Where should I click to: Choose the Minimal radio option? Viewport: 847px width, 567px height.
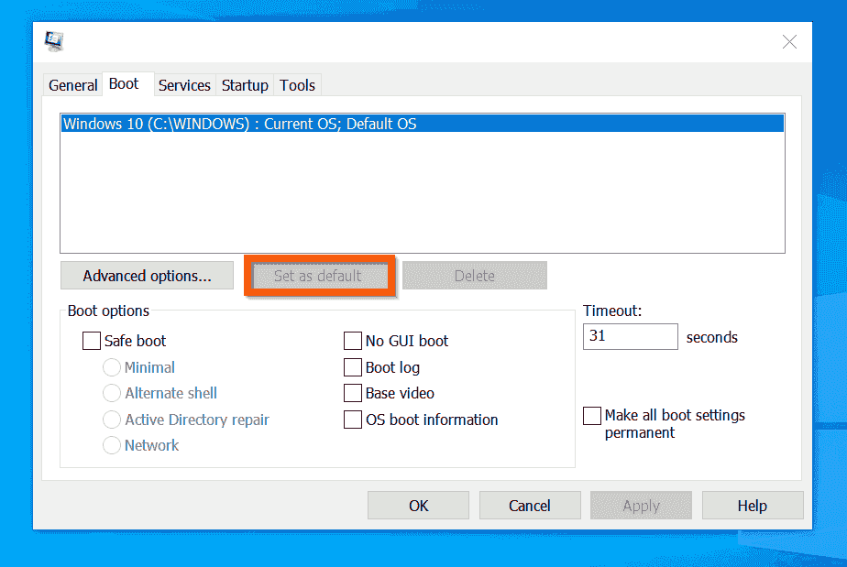111,367
